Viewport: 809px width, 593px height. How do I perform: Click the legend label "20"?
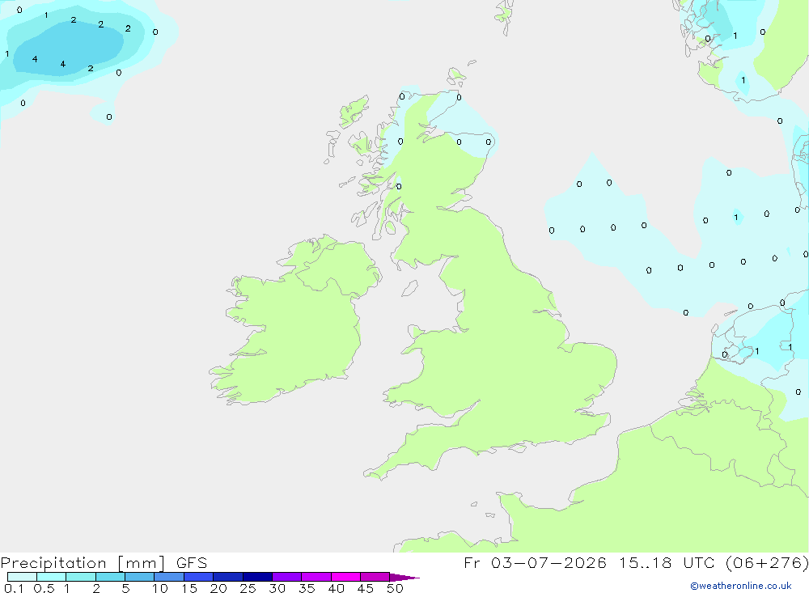(218, 588)
